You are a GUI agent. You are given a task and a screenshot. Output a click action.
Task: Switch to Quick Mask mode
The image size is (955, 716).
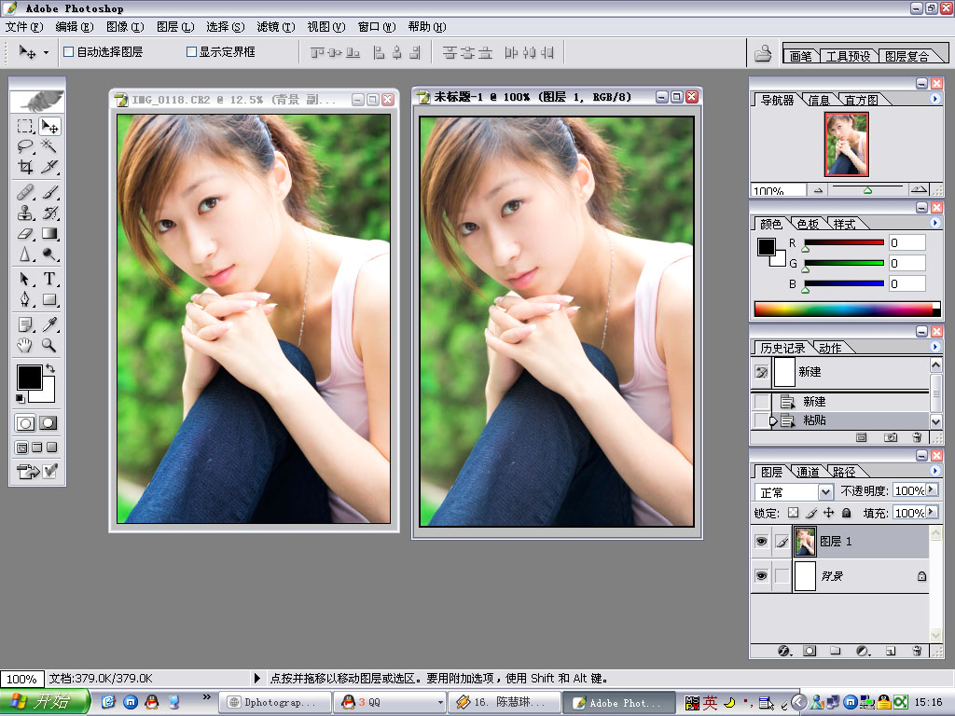(48, 422)
